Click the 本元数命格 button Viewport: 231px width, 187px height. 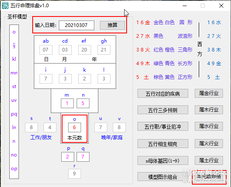[209, 177]
